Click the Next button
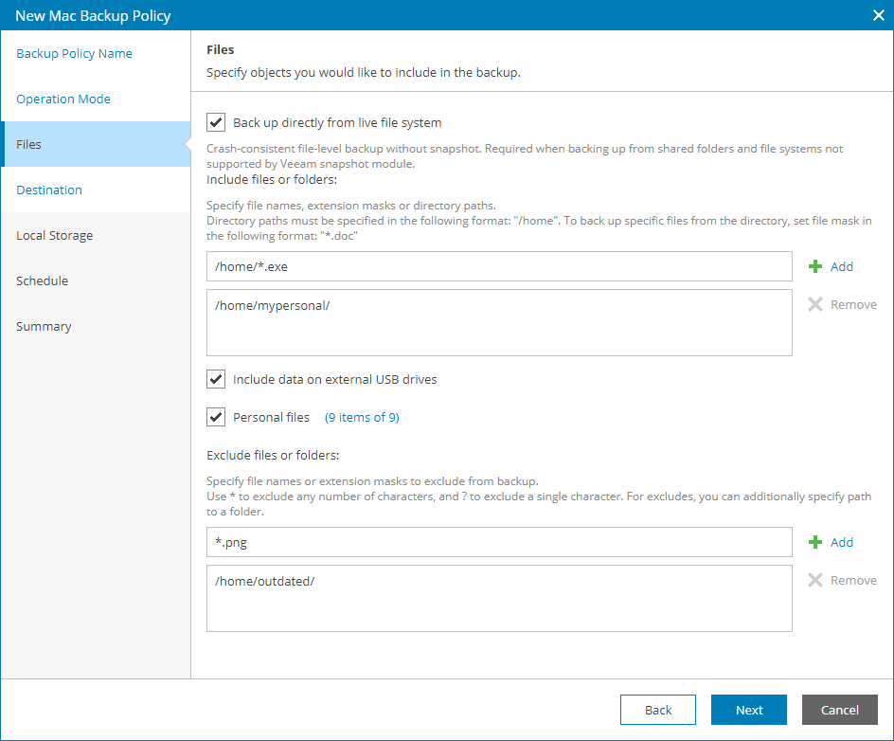Screen dimensions: 894x741 coord(749,710)
